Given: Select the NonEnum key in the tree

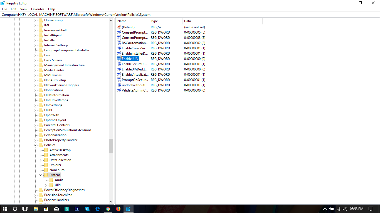Looking at the screenshot, I should [x=57, y=170].
